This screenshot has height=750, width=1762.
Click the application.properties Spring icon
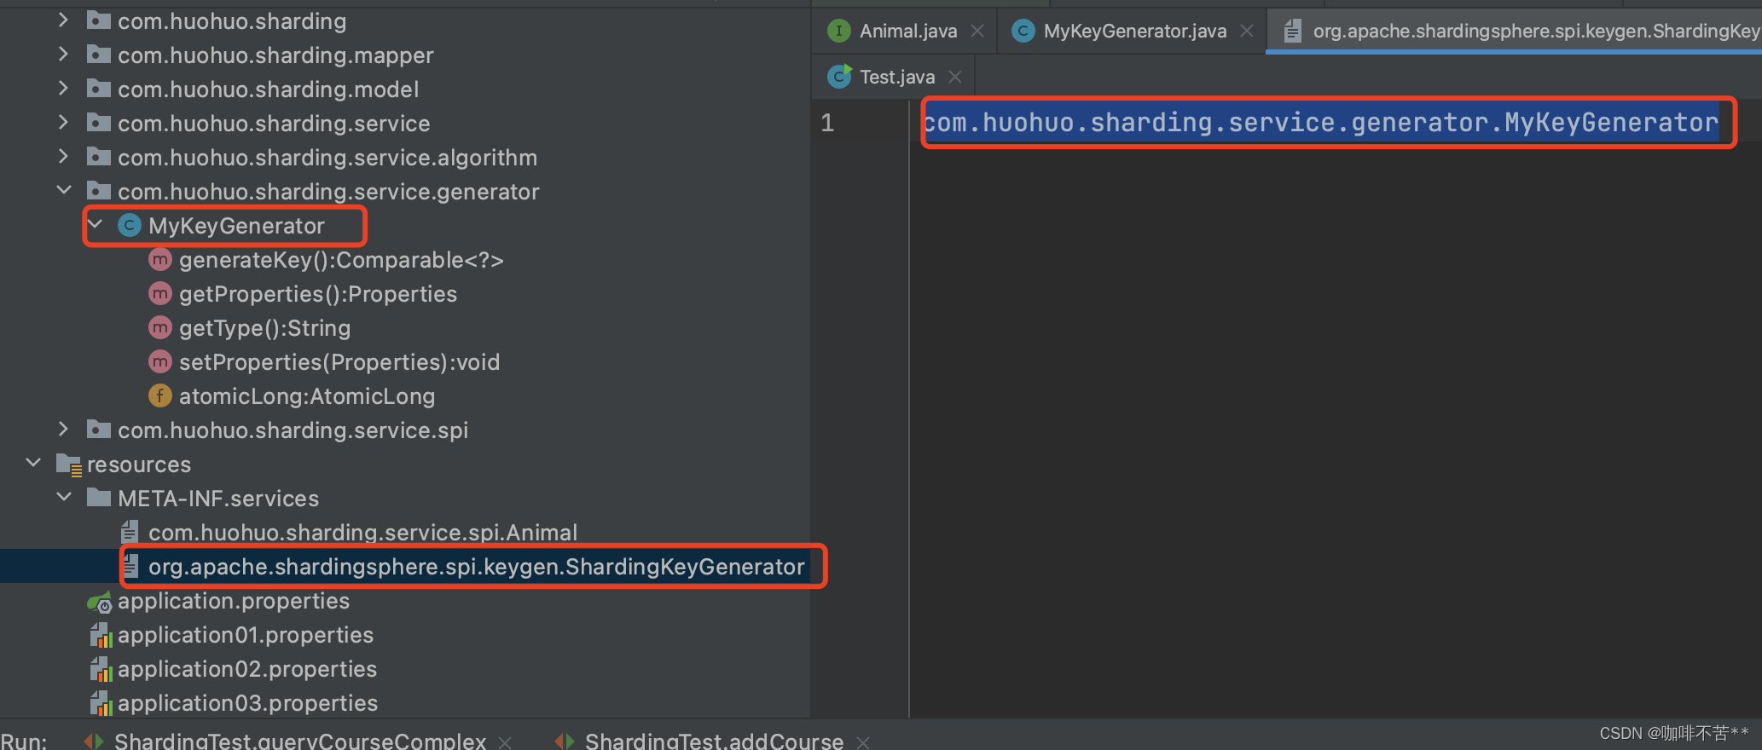(x=99, y=602)
